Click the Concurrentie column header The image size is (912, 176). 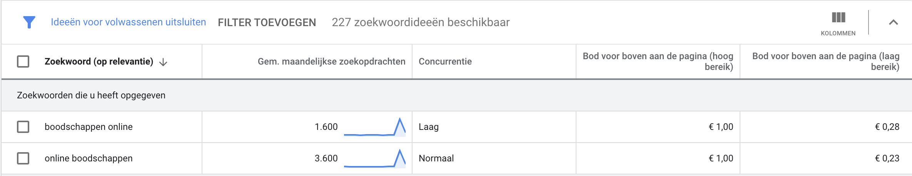point(445,61)
